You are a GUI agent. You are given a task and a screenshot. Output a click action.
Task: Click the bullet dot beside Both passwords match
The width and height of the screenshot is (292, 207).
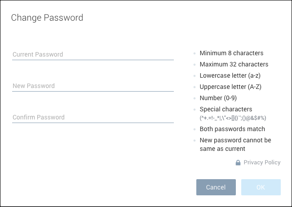(x=195, y=129)
